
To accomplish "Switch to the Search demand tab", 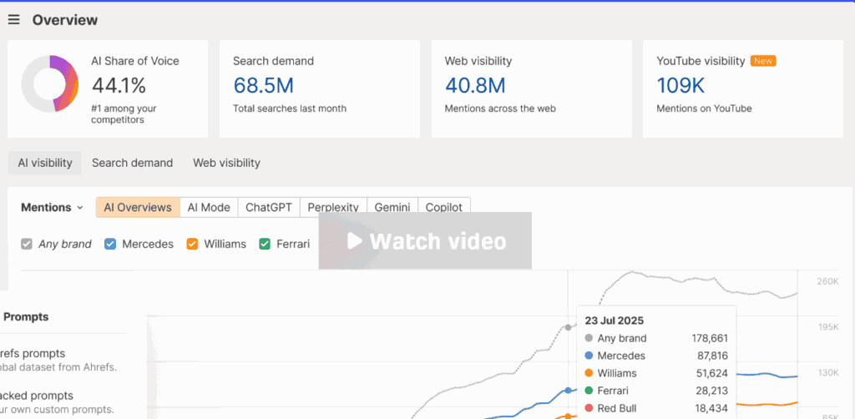I will 132,163.
